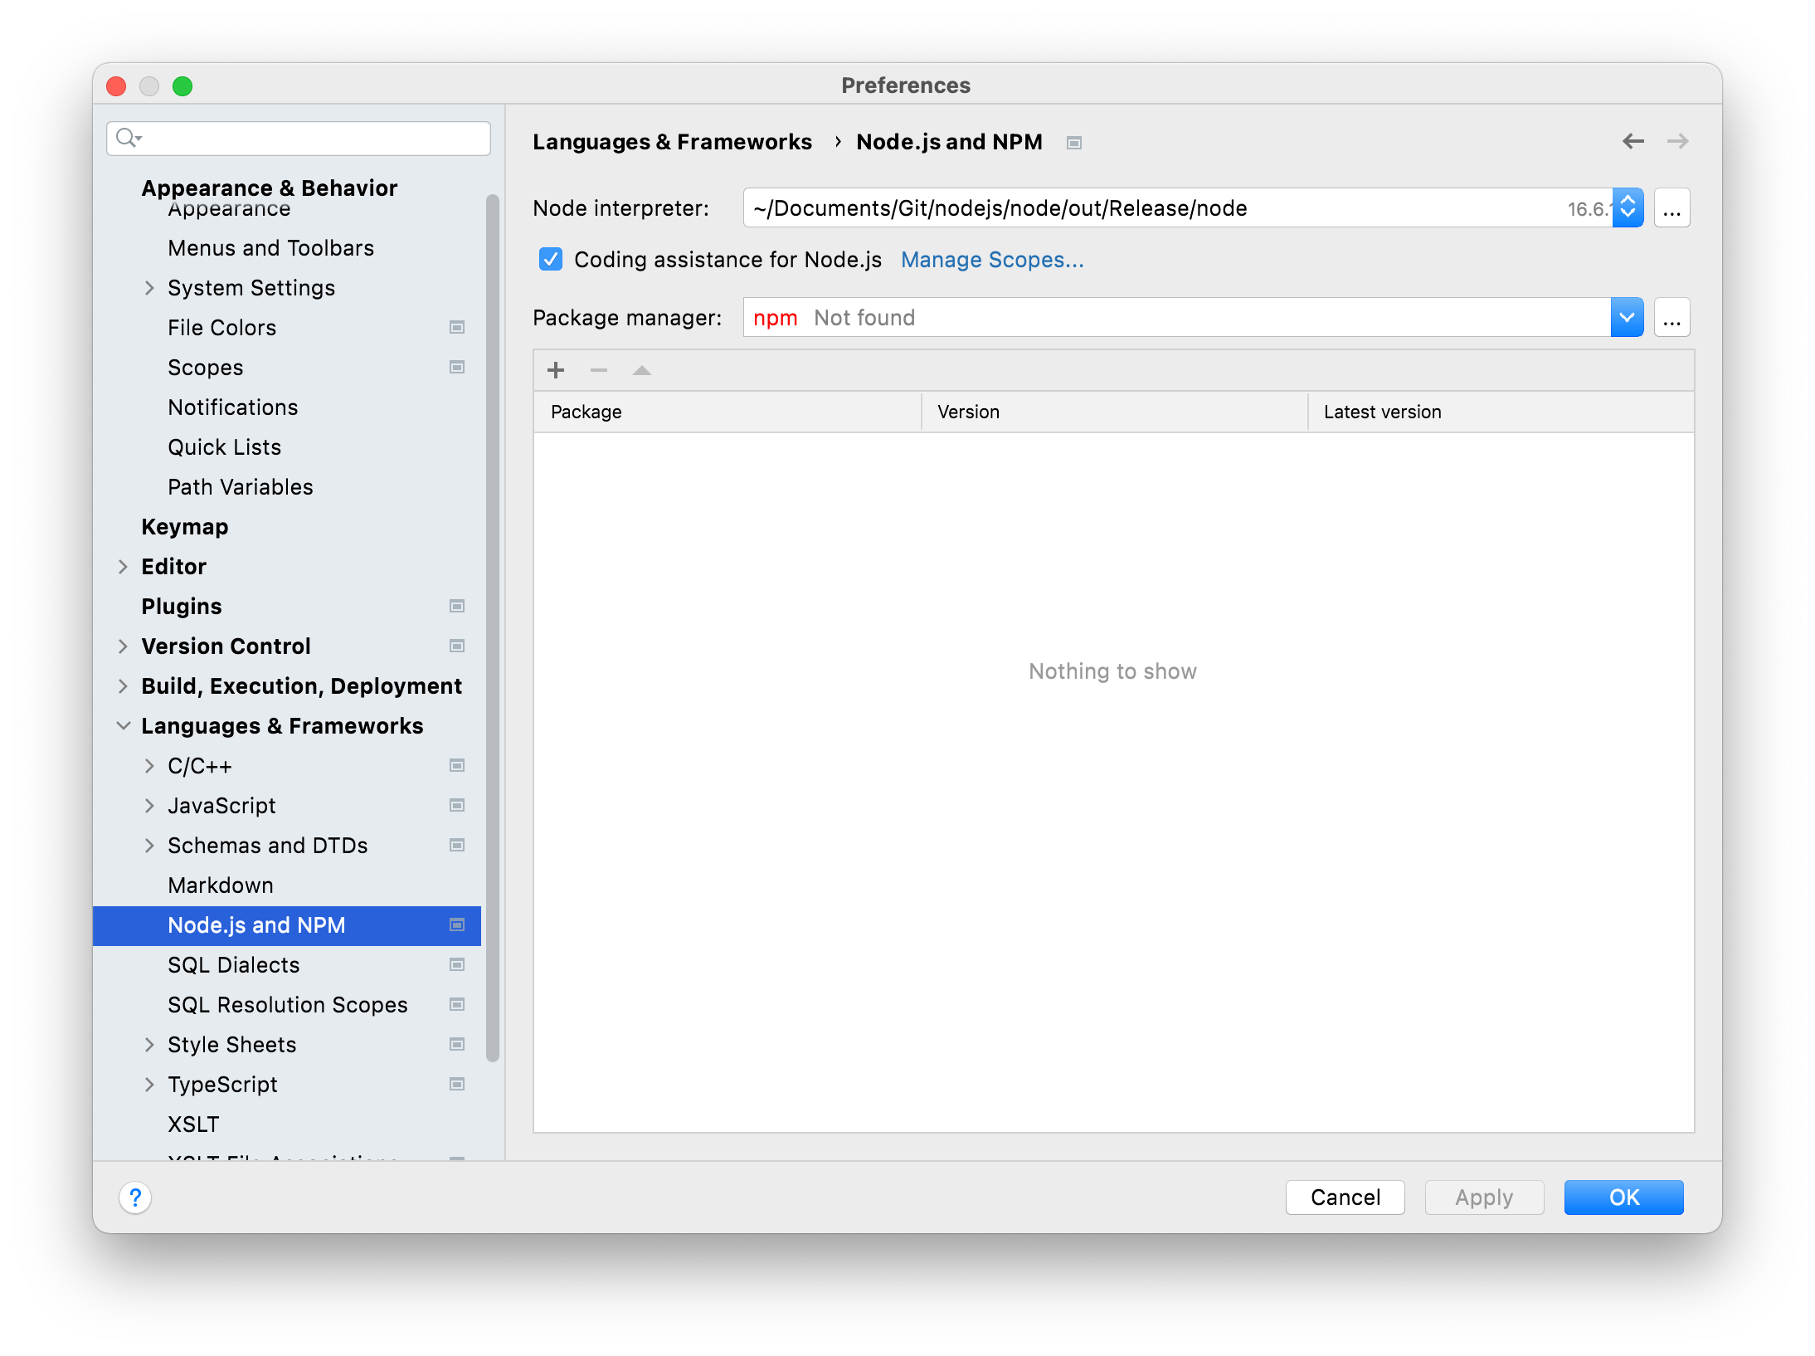Expand the TypeScript settings section
This screenshot has width=1815, height=1356.
pyautogui.click(x=150, y=1084)
